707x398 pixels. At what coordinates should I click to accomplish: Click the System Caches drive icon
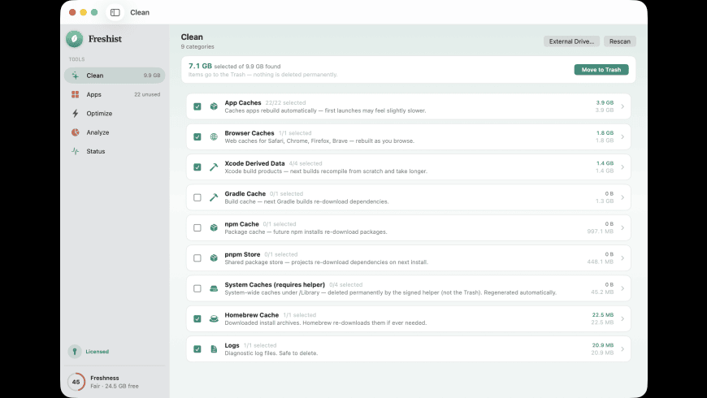[214, 288]
